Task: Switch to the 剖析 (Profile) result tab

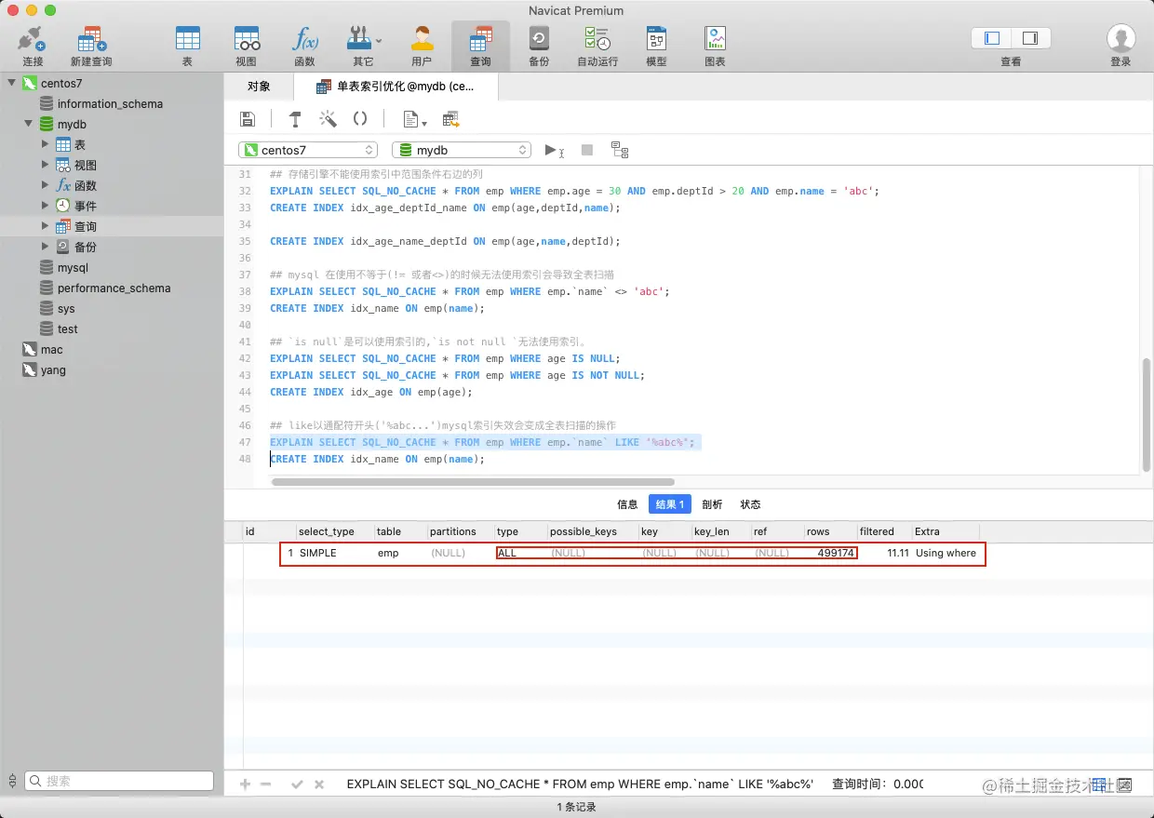Action: (x=712, y=504)
